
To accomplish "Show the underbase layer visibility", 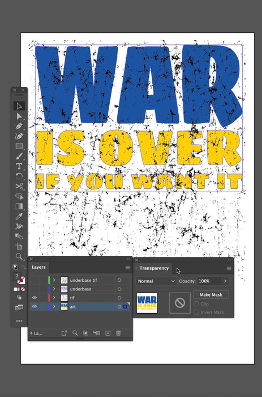I will 35,289.
